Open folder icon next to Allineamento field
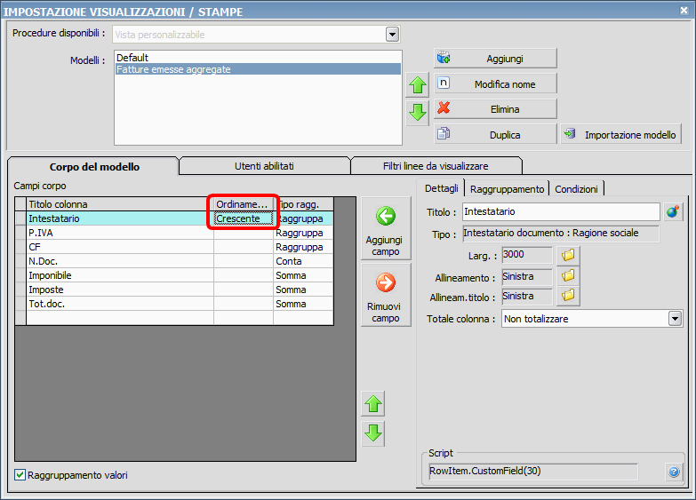 [568, 276]
